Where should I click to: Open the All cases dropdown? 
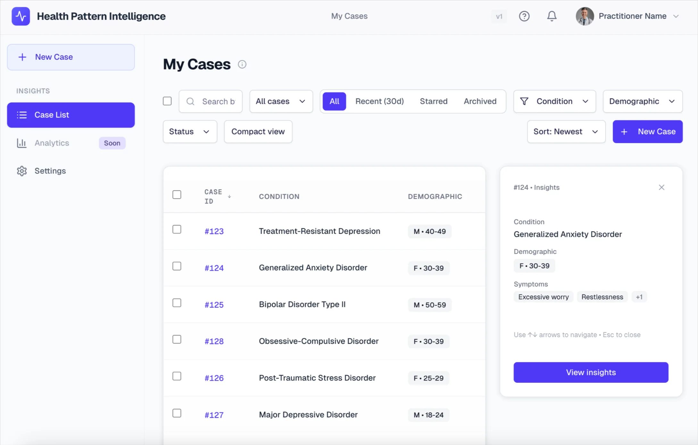(280, 101)
